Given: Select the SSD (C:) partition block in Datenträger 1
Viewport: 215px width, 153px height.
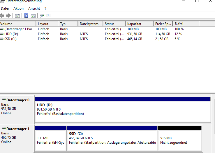Looking at the screenshot, I should click(112, 138).
